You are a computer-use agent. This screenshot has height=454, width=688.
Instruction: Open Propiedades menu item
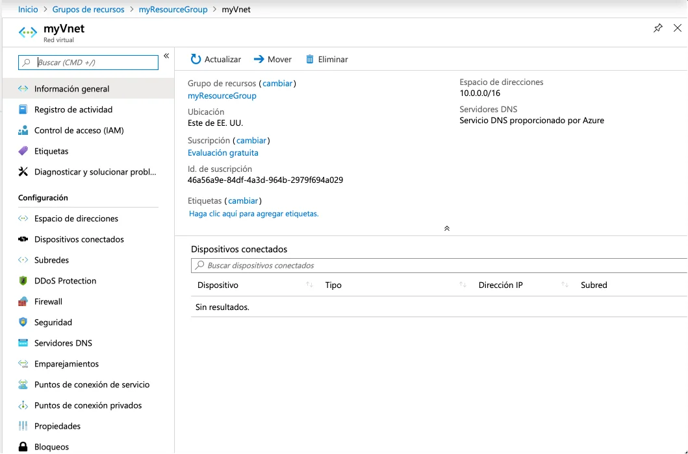point(88,426)
